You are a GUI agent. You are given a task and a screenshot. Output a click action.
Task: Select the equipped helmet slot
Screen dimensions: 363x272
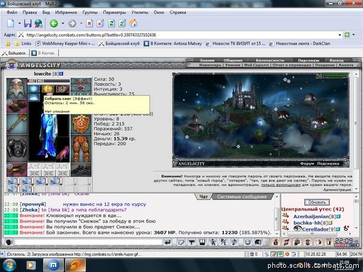pyautogui.click(x=16, y=88)
